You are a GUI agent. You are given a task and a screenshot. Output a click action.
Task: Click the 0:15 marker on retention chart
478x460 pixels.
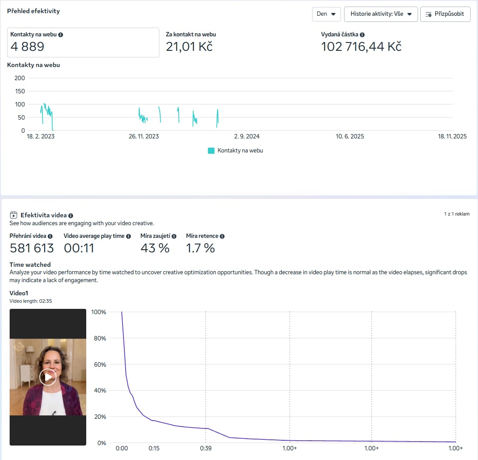(x=154, y=448)
